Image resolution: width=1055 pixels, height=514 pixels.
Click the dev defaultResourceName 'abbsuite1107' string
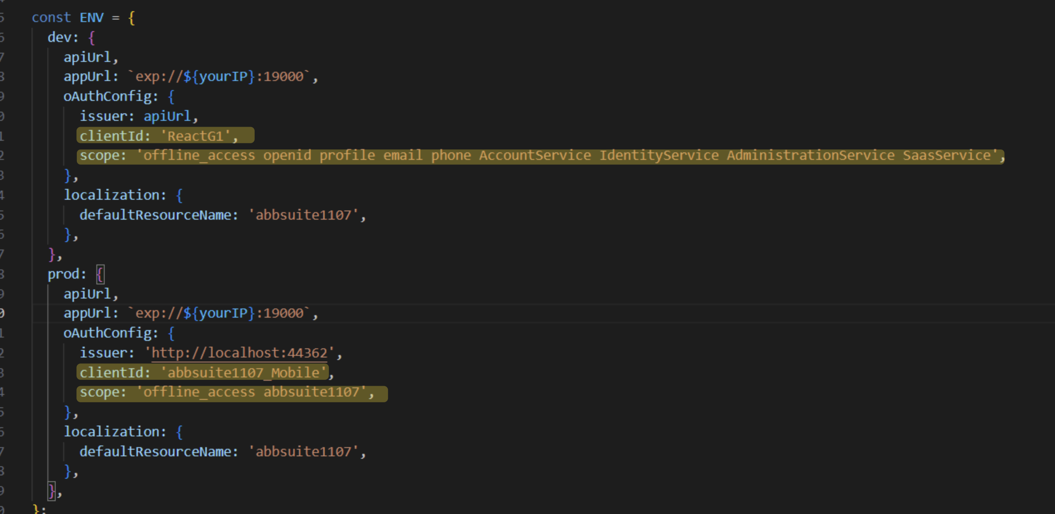coord(303,215)
